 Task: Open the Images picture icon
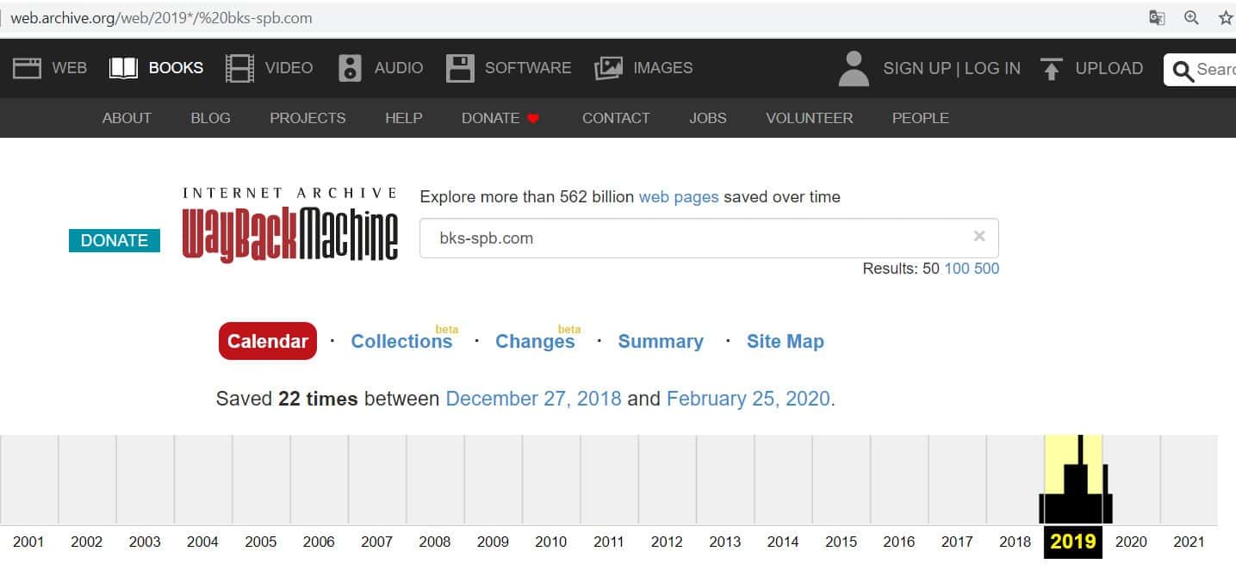608,68
